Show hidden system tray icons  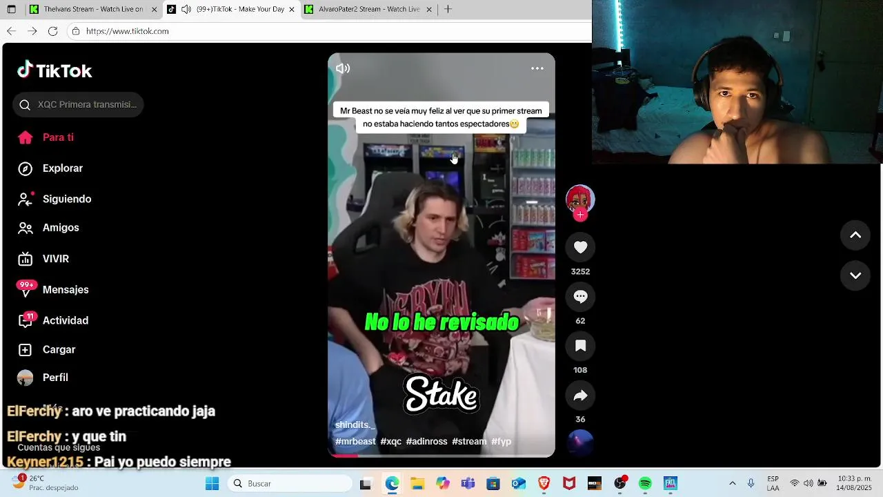(x=732, y=483)
